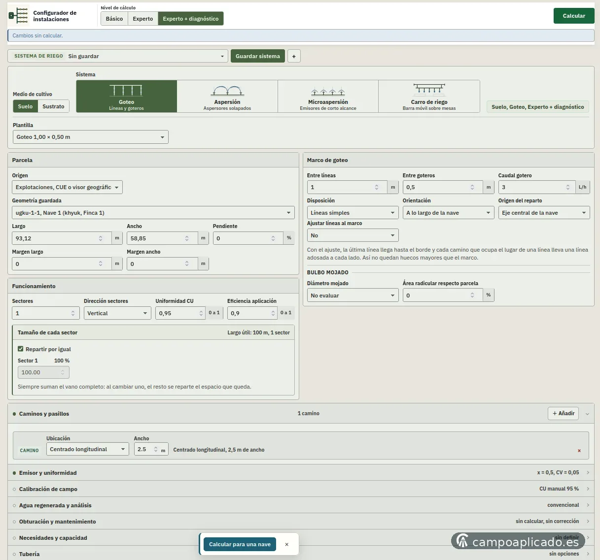Click the Caudal gotero stepper arrows
Viewport: 600px width, 560px height.
pyautogui.click(x=568, y=187)
